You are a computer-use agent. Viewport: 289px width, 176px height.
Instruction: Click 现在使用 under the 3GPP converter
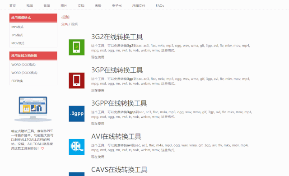pos(98,123)
